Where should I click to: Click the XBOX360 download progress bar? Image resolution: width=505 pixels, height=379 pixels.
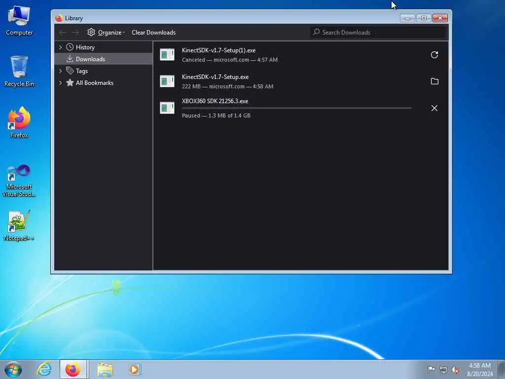[x=296, y=108]
